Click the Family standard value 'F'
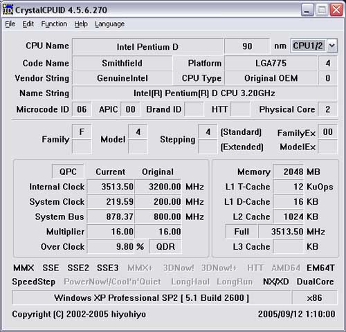This screenshot has width=346, height=332. point(82,131)
